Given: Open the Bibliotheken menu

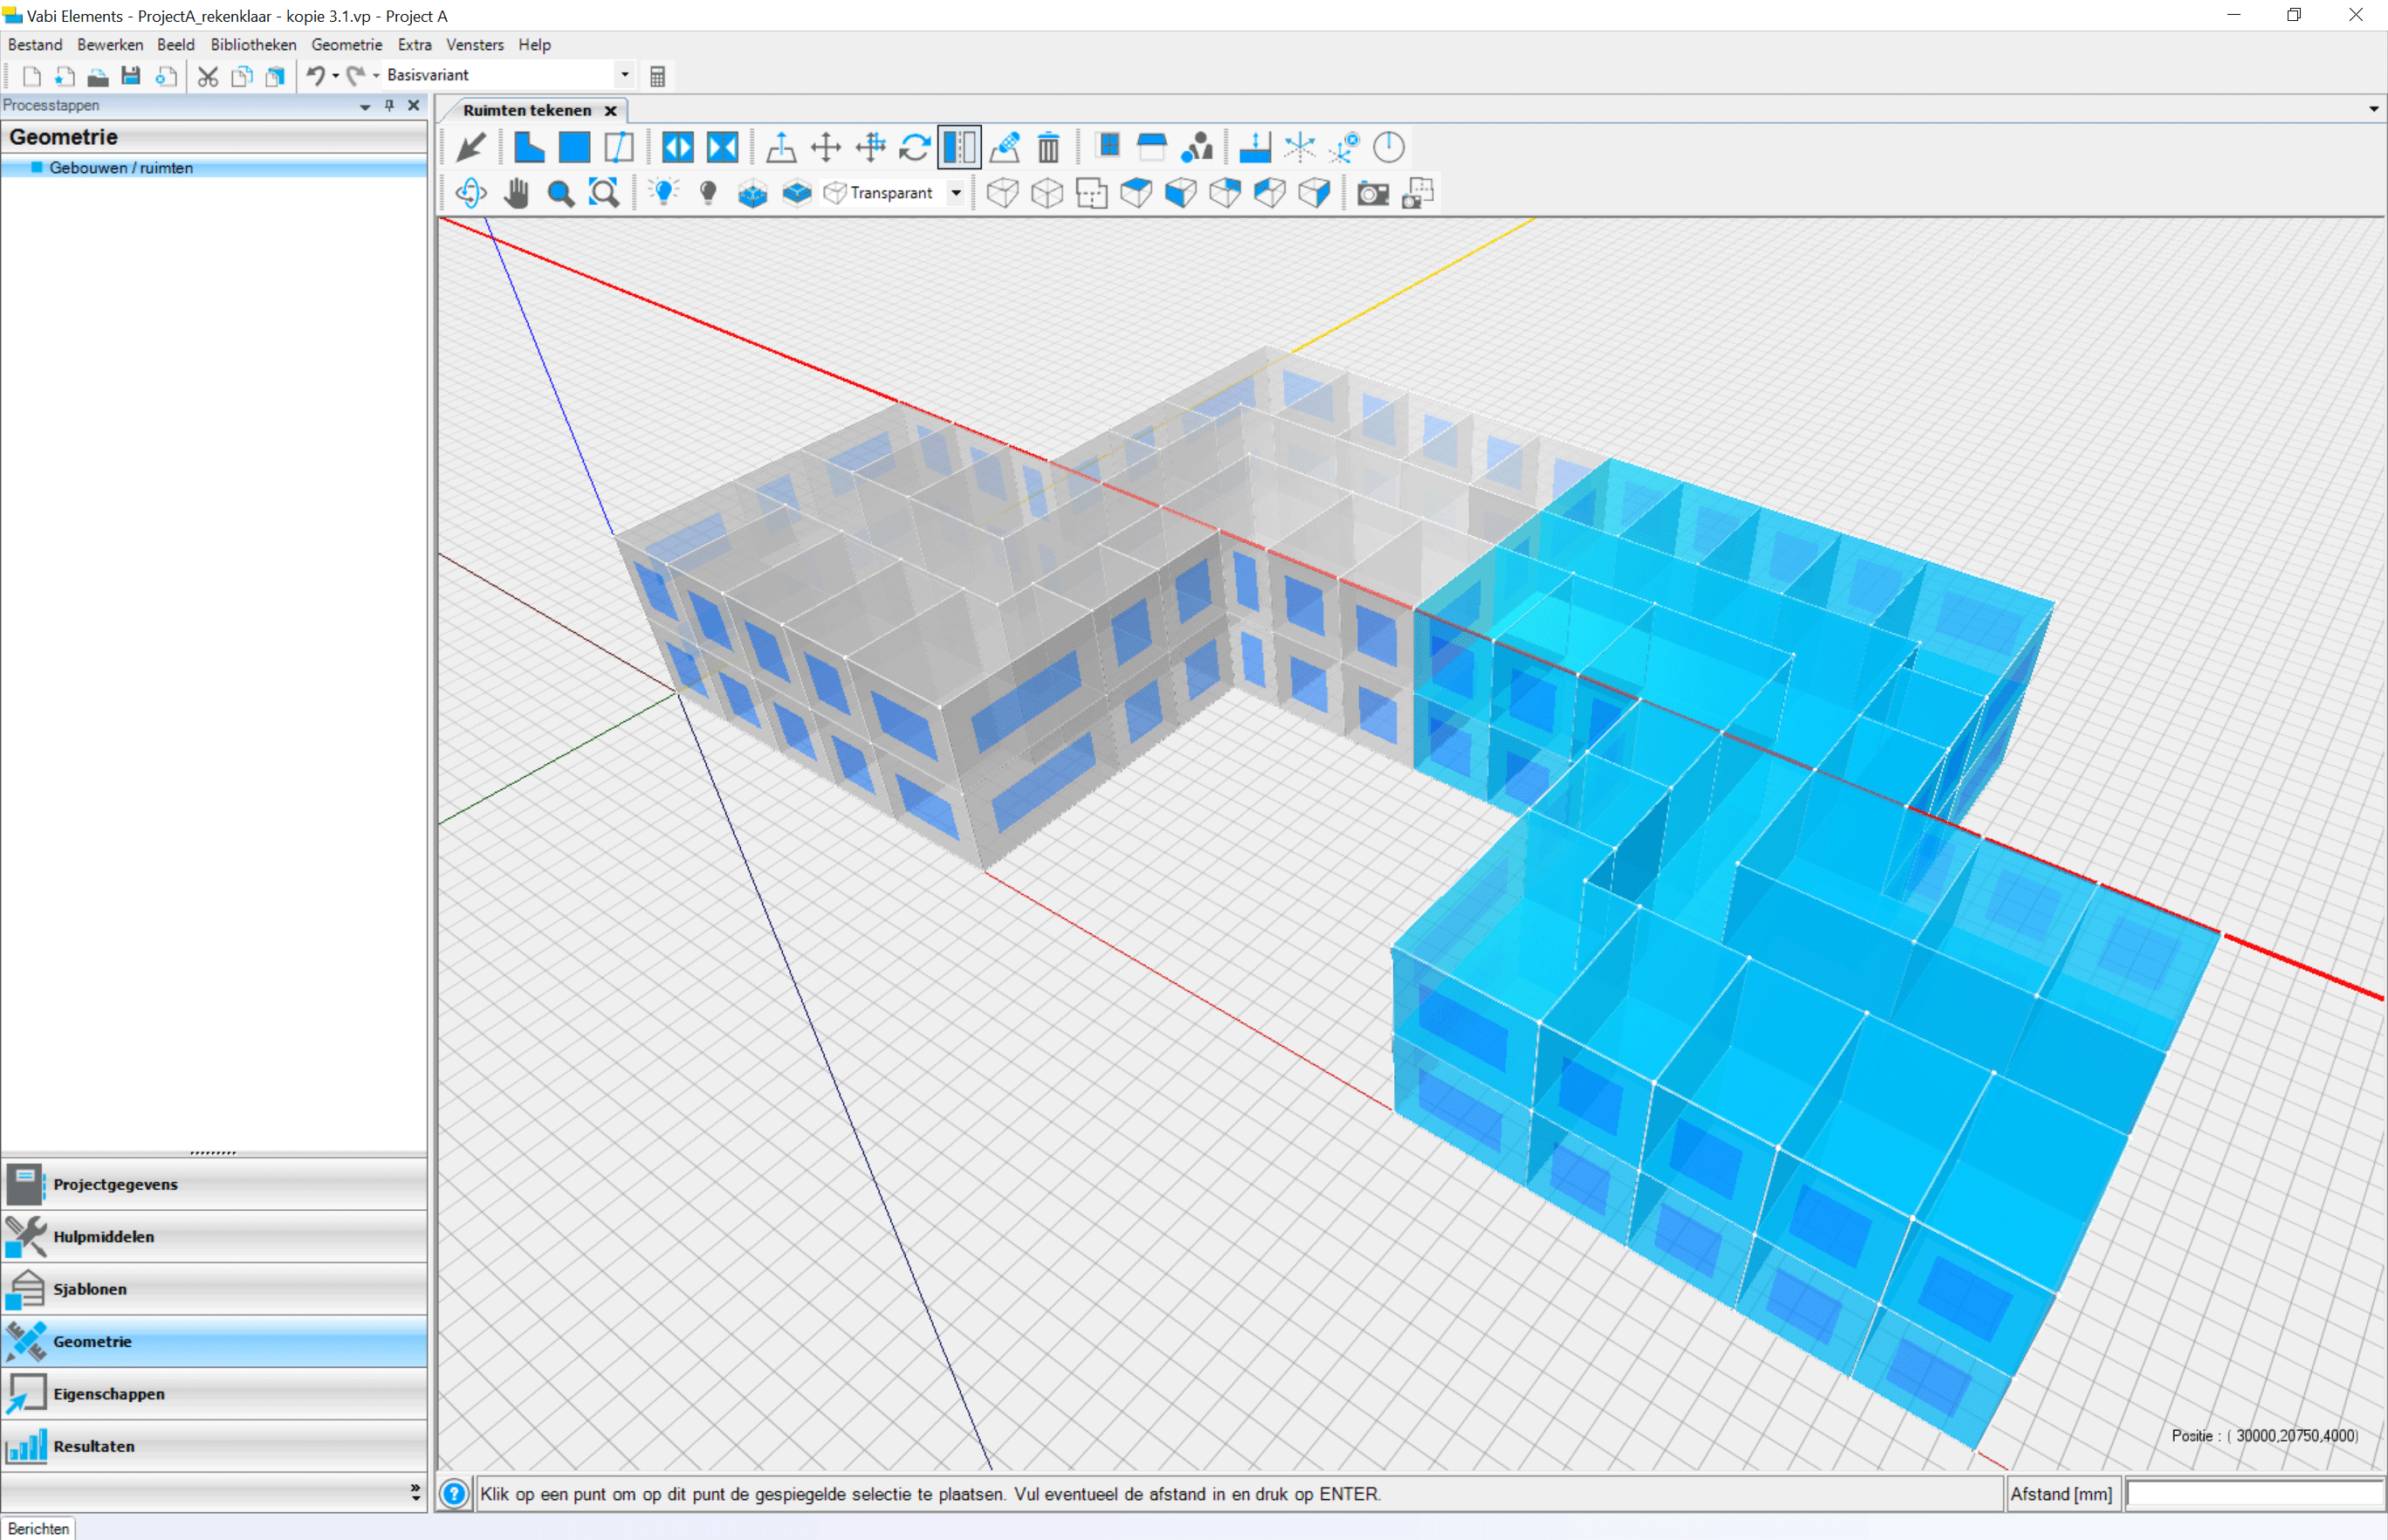Looking at the screenshot, I should pos(253,45).
